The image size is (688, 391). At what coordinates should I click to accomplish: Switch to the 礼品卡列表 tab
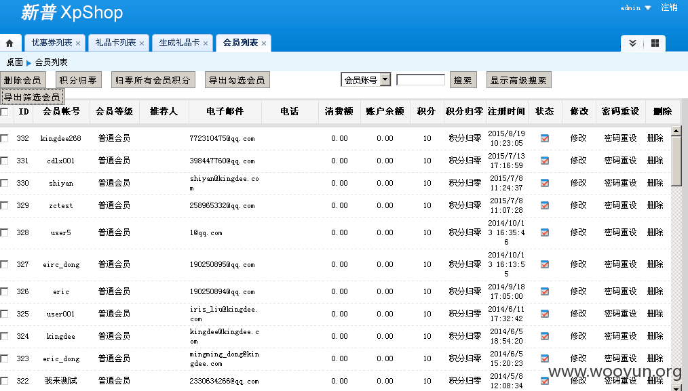click(115, 43)
